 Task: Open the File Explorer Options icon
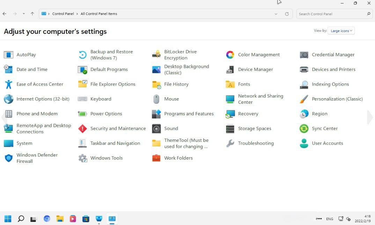point(82,84)
